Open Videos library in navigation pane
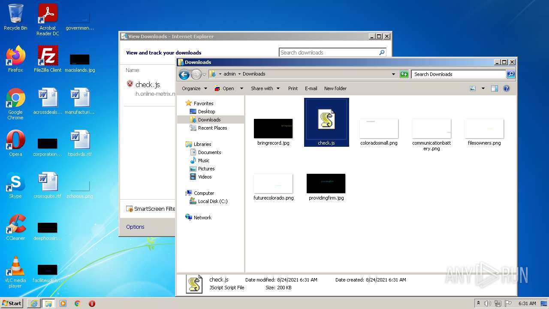The height and width of the screenshot is (309, 549). pyautogui.click(x=205, y=177)
